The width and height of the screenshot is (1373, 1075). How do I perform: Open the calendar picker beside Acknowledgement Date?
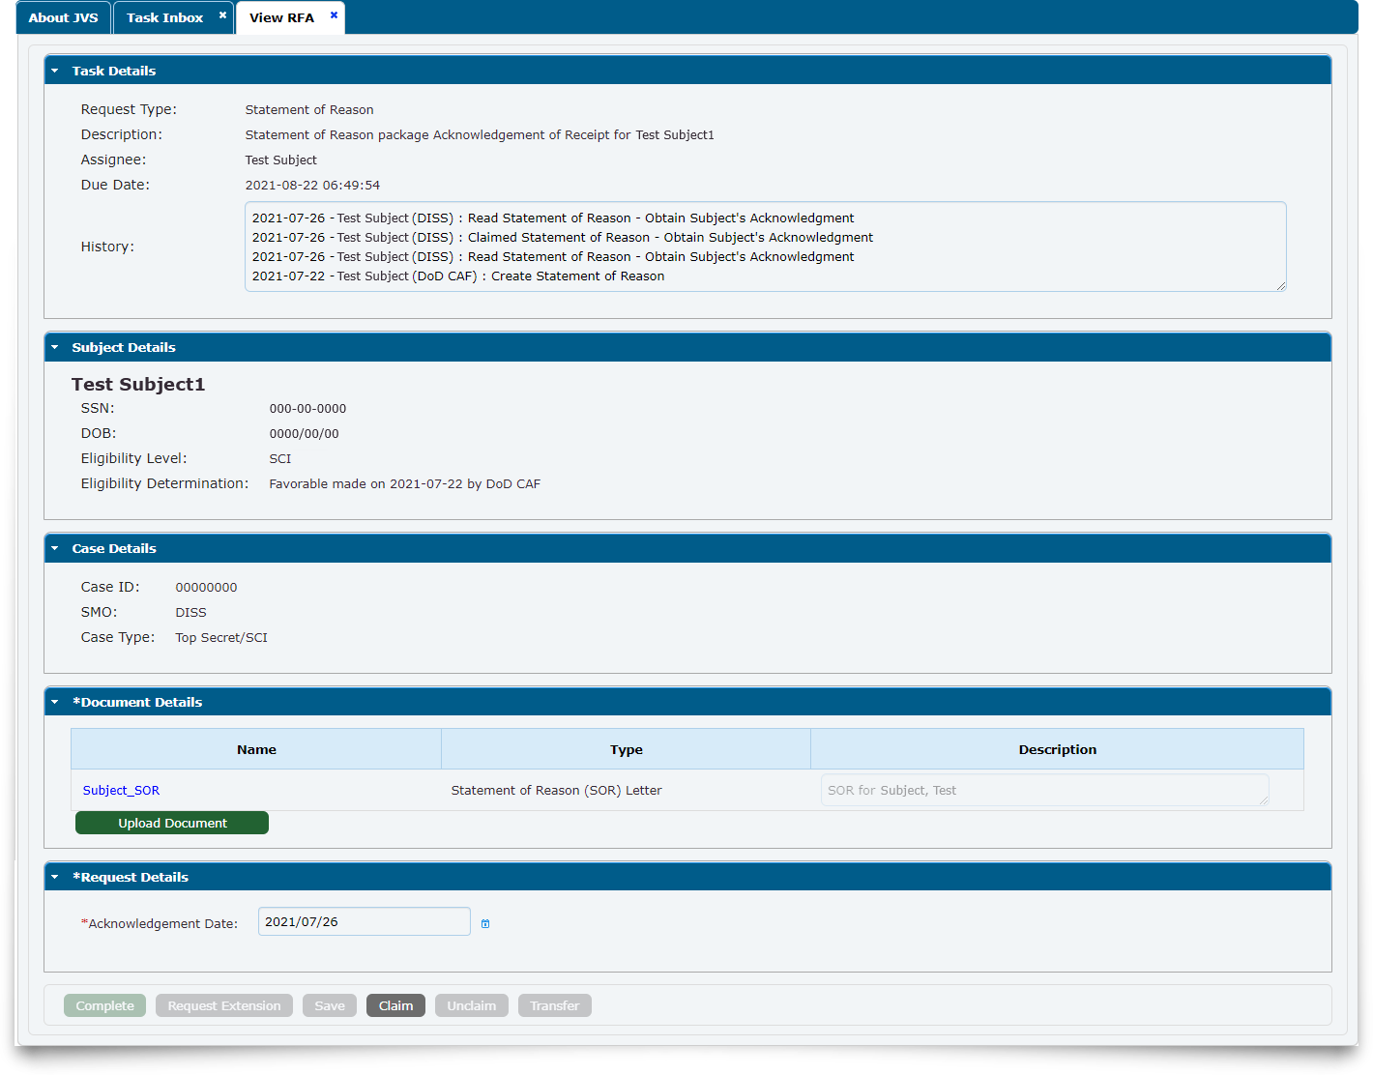485,923
